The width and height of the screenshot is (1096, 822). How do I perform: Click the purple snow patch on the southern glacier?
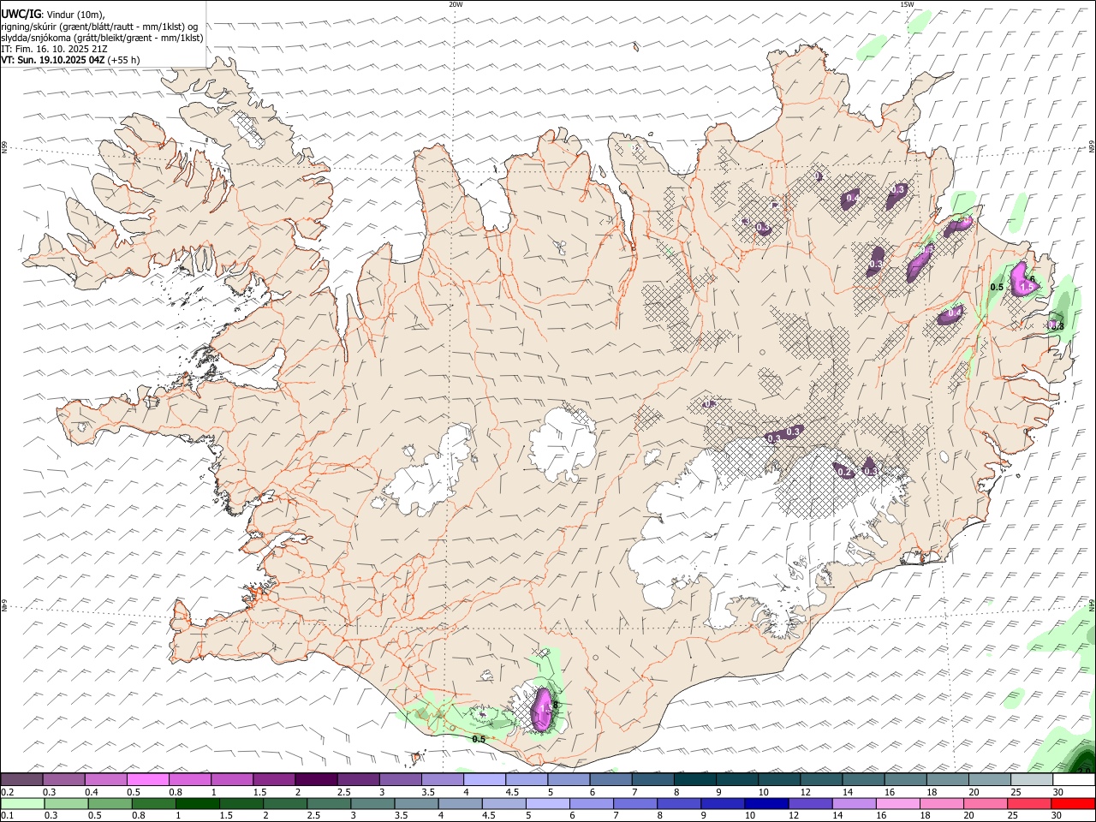point(542,709)
